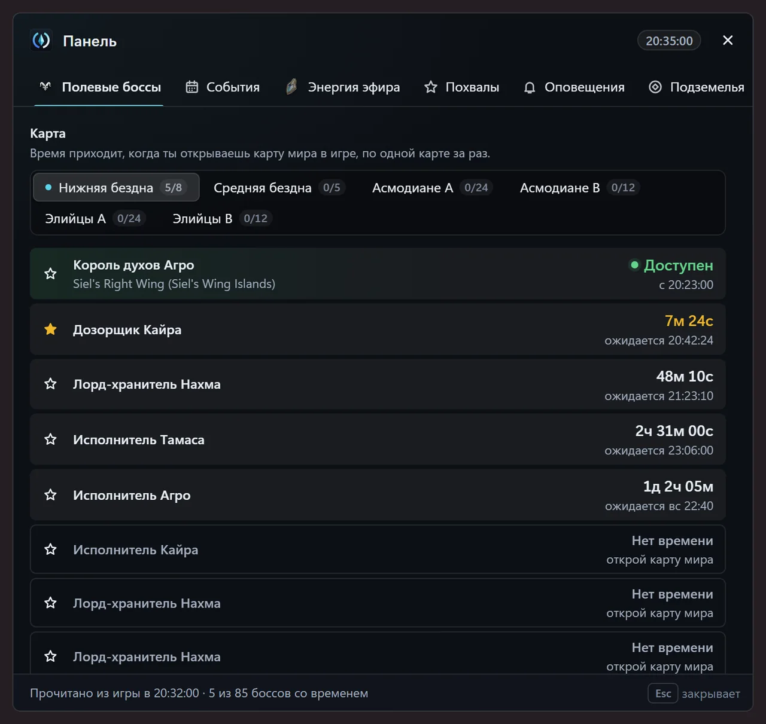Click the boss name Исполнитель Тамаса
This screenshot has width=766, height=724.
[x=139, y=439]
